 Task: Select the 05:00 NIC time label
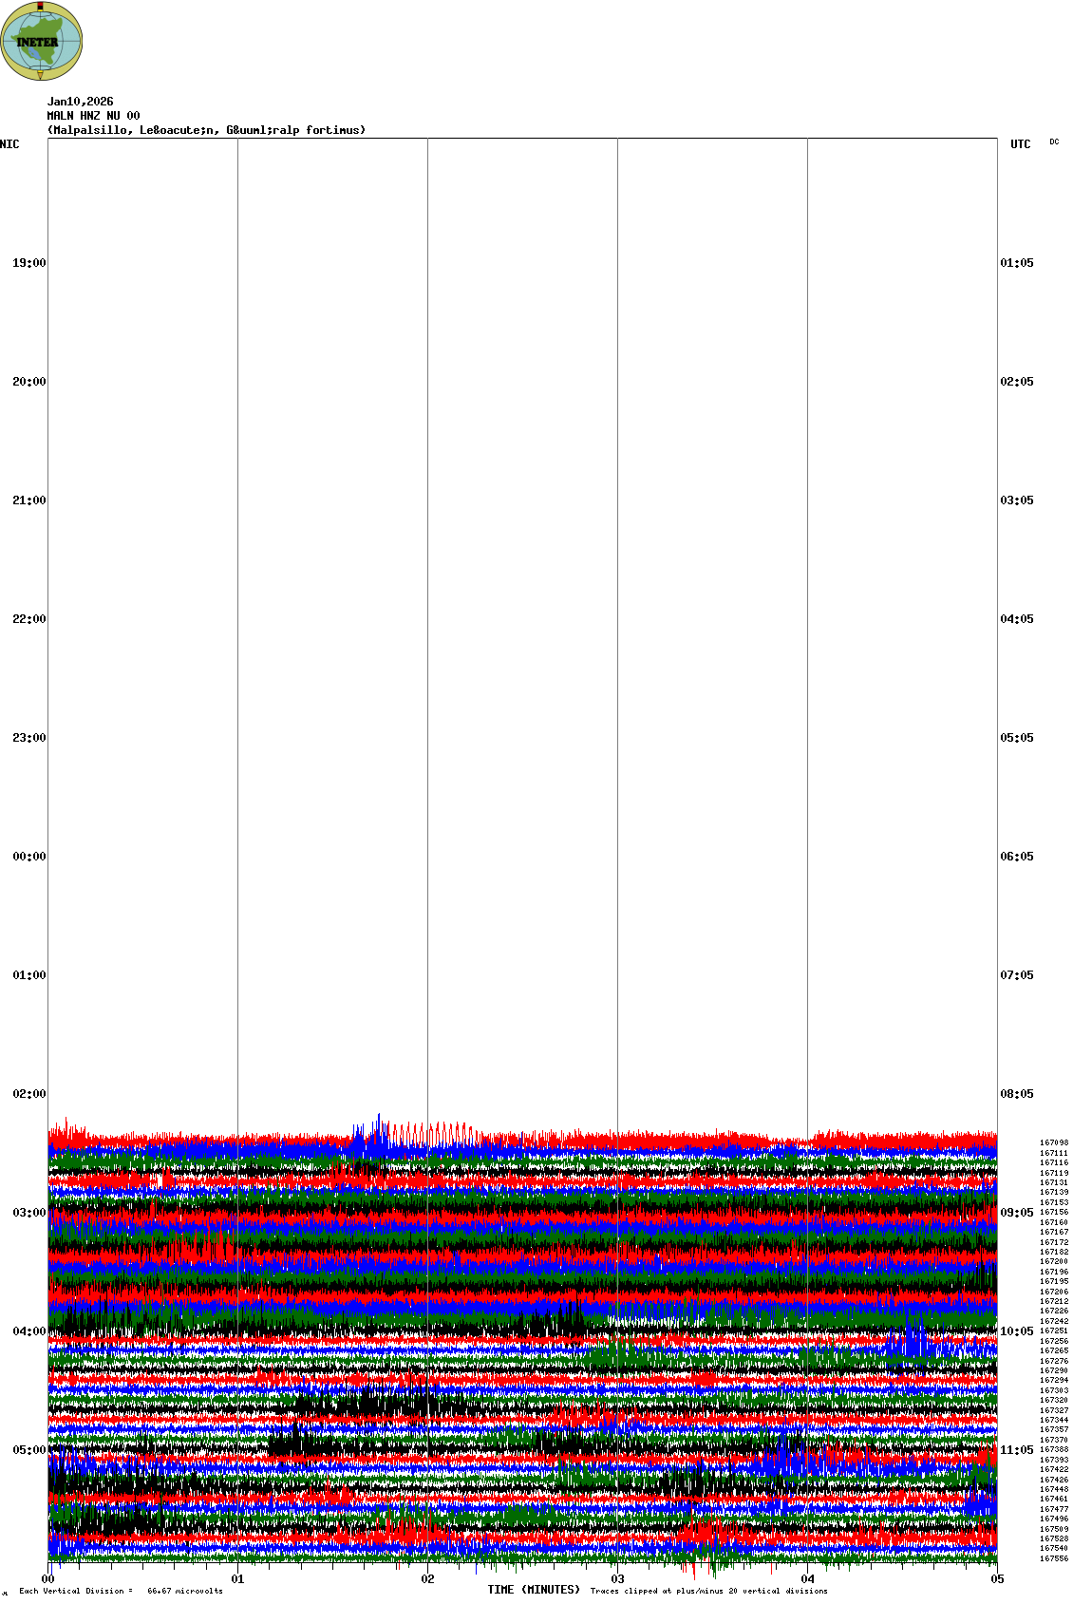click(28, 1450)
